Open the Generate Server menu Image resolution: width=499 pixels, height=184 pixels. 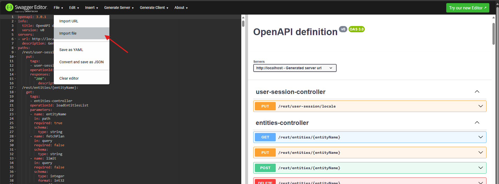(119, 8)
